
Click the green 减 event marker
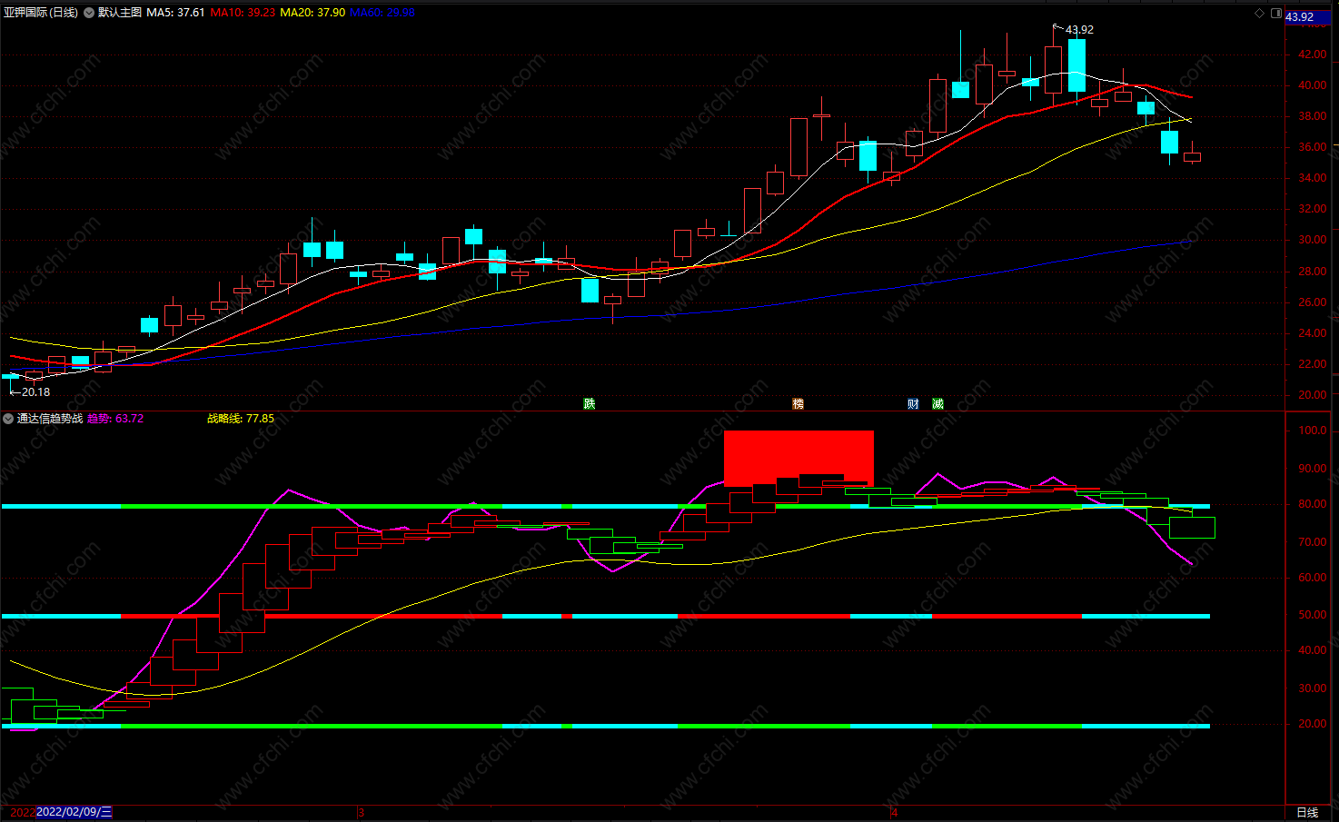click(937, 404)
